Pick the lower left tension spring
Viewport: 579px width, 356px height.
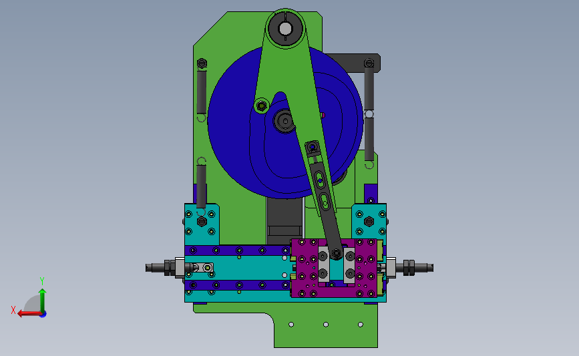(201, 186)
